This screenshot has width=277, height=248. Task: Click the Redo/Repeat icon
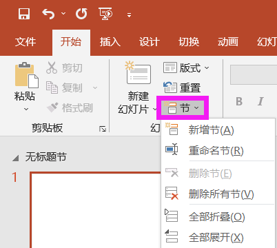(81, 14)
